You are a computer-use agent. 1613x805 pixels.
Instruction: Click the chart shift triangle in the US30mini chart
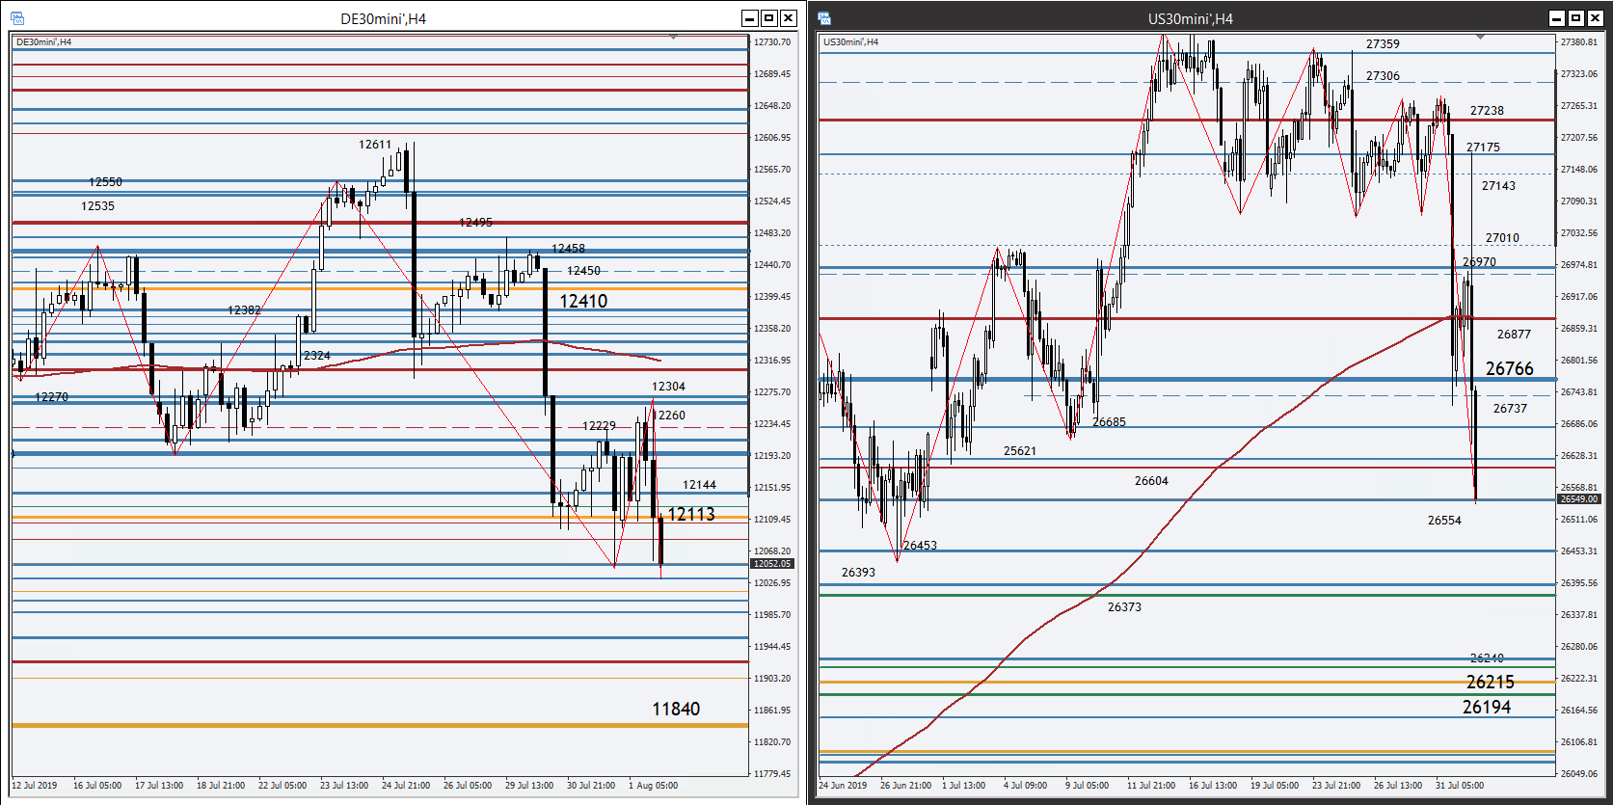pyautogui.click(x=1480, y=37)
